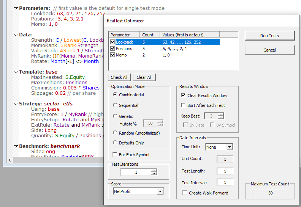The height and width of the screenshot is (207, 301).
Task: Enable the For Each Symbol checkbox
Action: coord(115,155)
